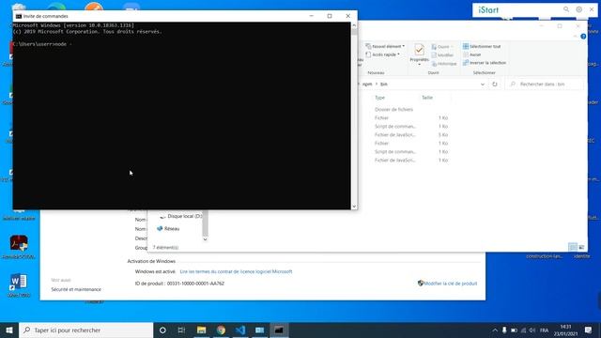This screenshot has width=601, height=338.
Task: Select the file sized 5 Ko
Action: pos(411,135)
